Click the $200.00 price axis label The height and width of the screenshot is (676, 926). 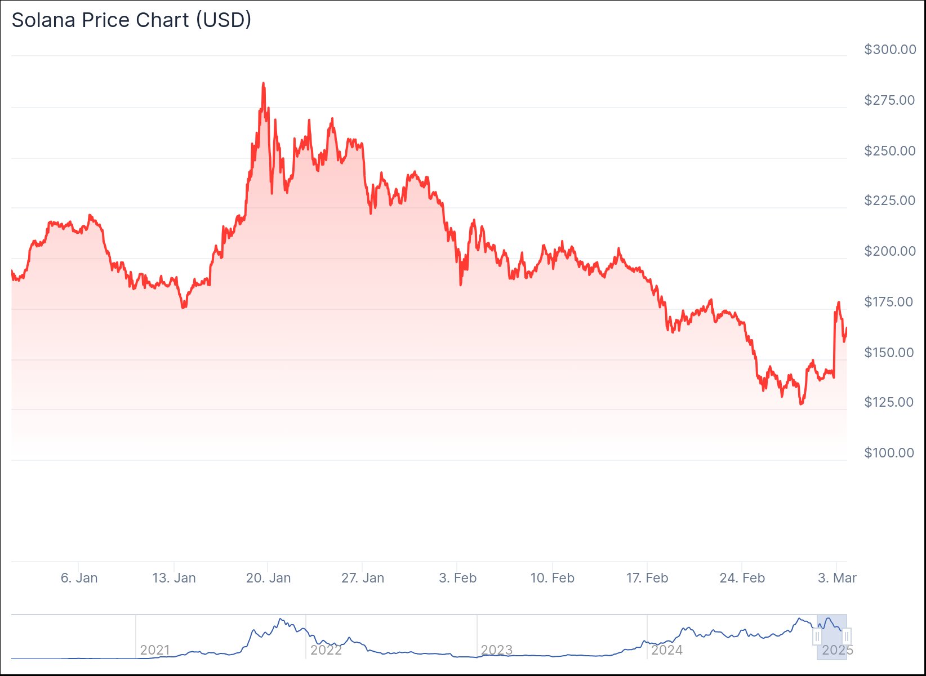(890, 251)
